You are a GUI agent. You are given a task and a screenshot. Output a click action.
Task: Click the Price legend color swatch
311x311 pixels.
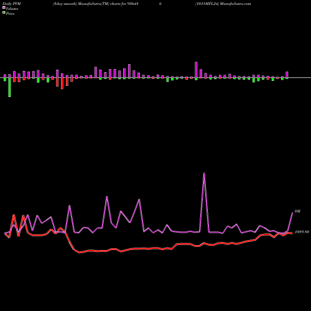(x=4, y=13)
